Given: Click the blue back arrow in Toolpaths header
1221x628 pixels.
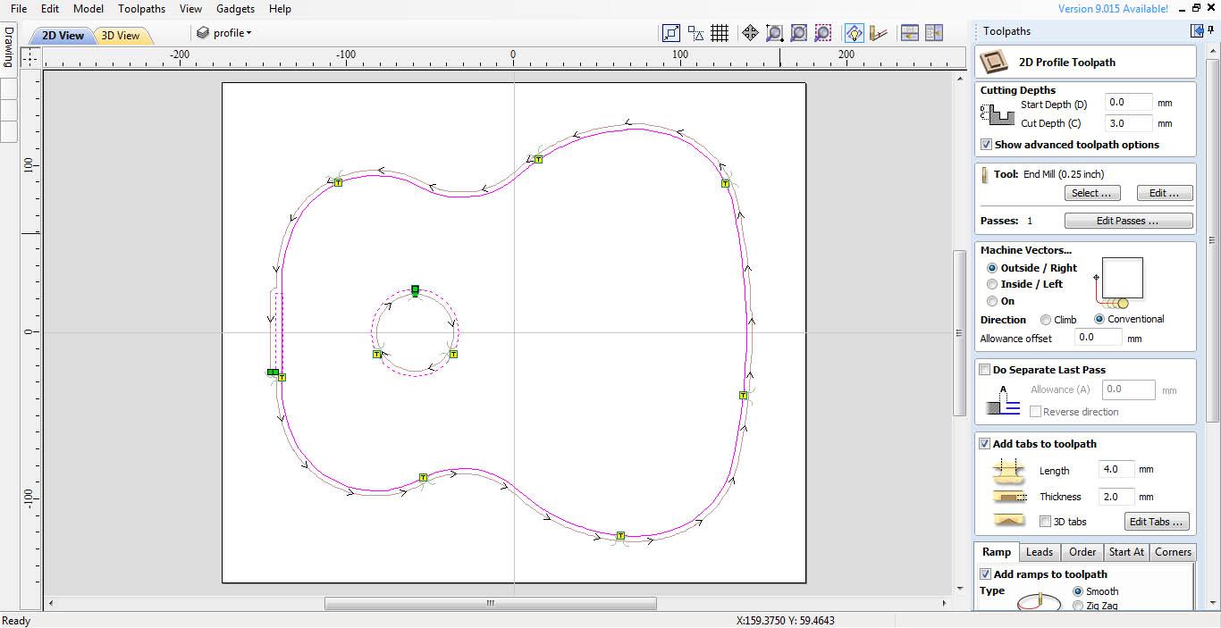Looking at the screenshot, I should pyautogui.click(x=1197, y=30).
